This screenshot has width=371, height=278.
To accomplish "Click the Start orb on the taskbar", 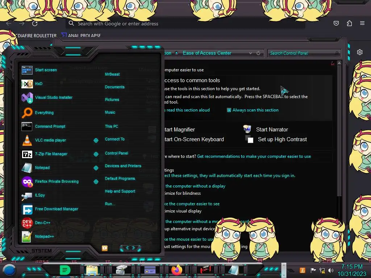I will (9, 270).
